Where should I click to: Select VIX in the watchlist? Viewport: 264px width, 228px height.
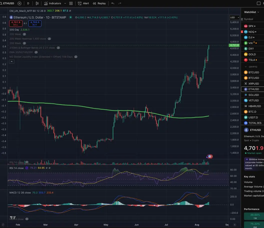coord(253,43)
